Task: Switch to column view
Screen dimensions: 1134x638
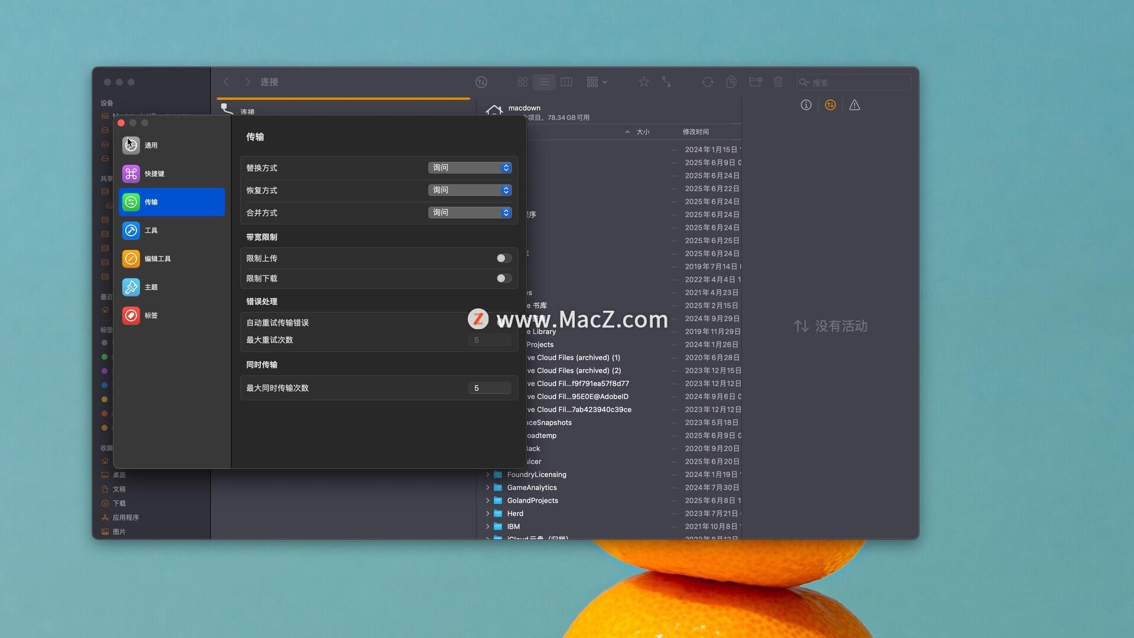Action: click(x=566, y=82)
